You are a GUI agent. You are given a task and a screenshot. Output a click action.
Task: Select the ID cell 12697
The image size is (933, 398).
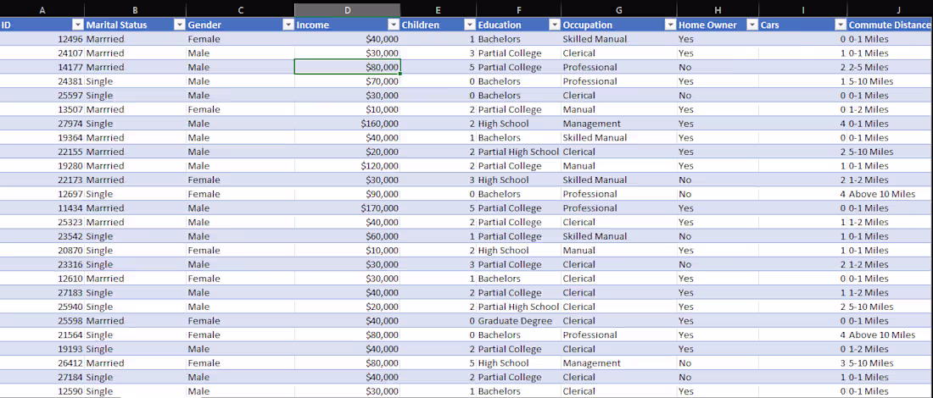[x=42, y=194]
